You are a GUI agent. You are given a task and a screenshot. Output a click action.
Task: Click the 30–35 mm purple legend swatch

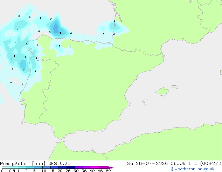(79, 167)
